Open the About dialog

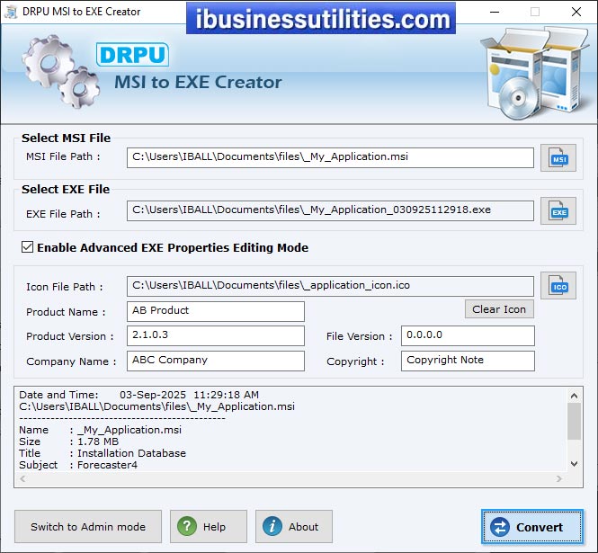tap(294, 527)
